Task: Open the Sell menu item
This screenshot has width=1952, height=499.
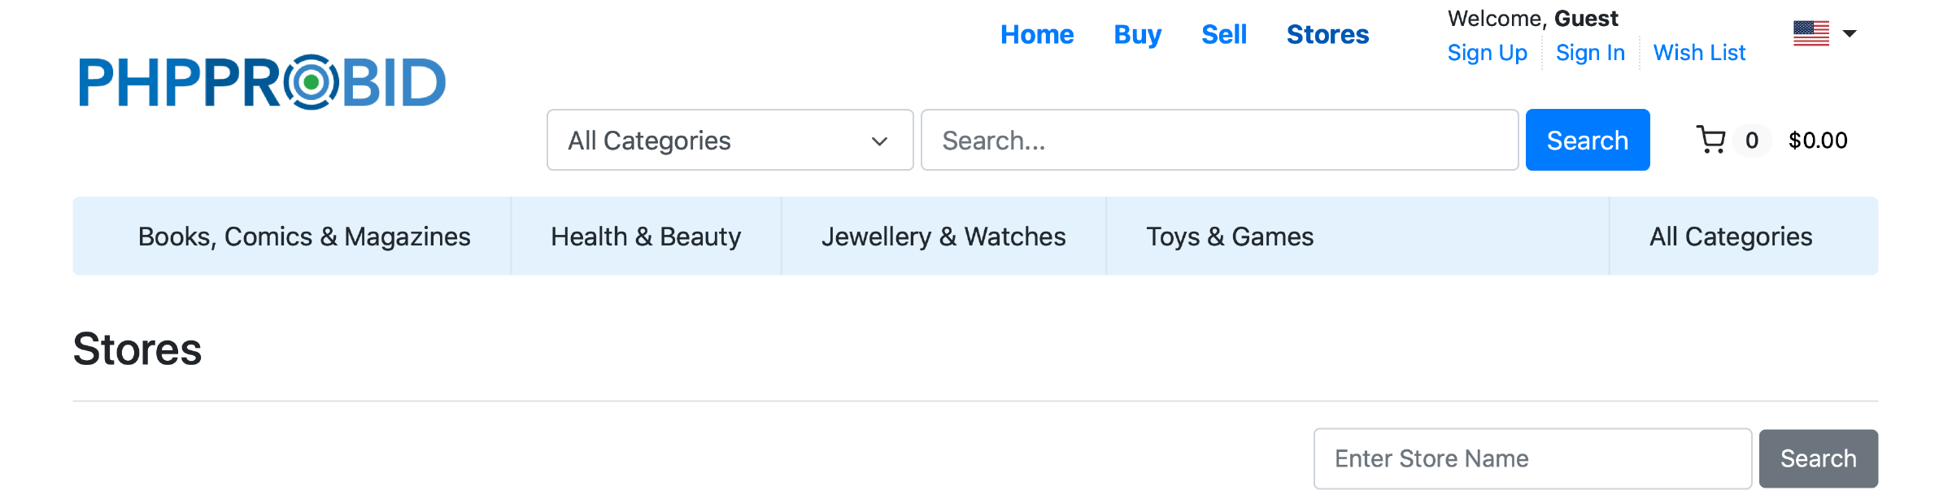Action: (1224, 34)
